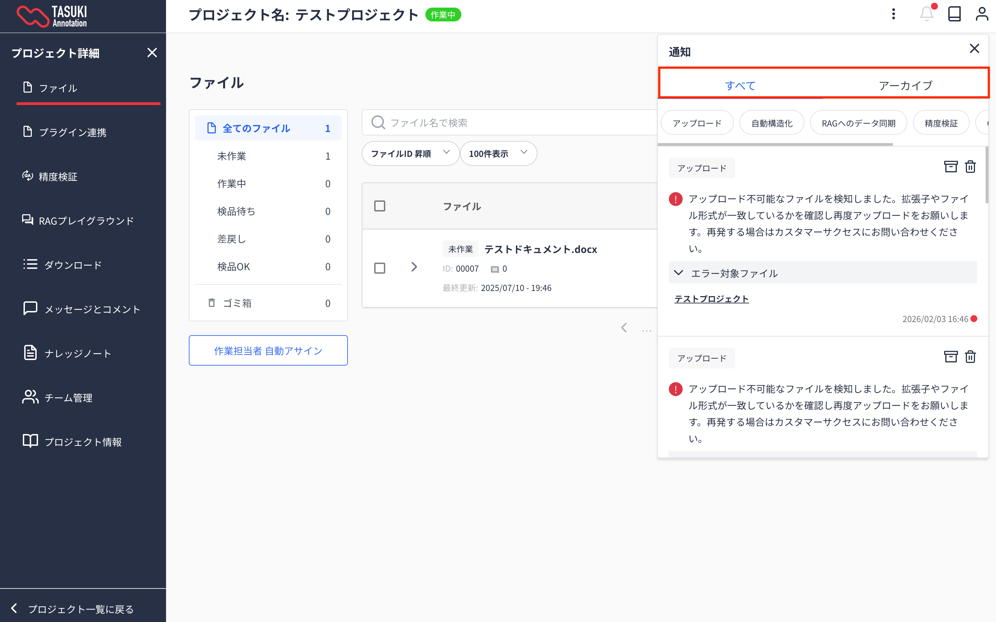Open the user account icon
996x622 pixels.
pyautogui.click(x=981, y=15)
